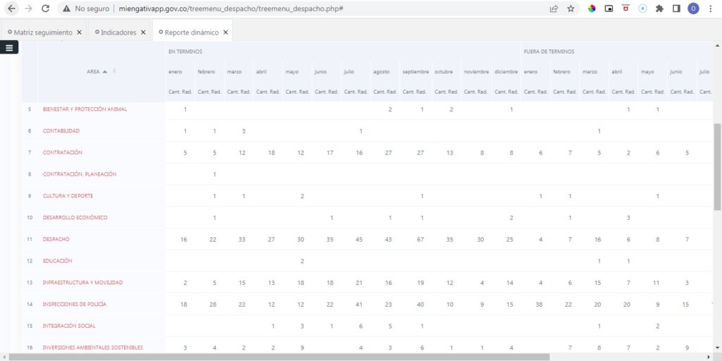722x361 pixels.
Task: Click the AREA column secondary sort icon
Action: click(114, 71)
